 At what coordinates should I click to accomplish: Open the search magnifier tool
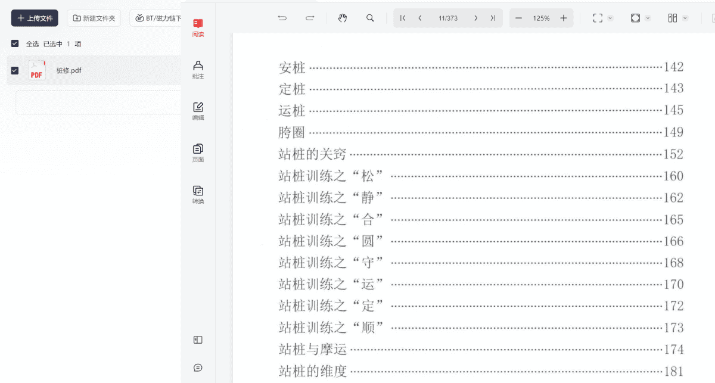[x=370, y=18]
